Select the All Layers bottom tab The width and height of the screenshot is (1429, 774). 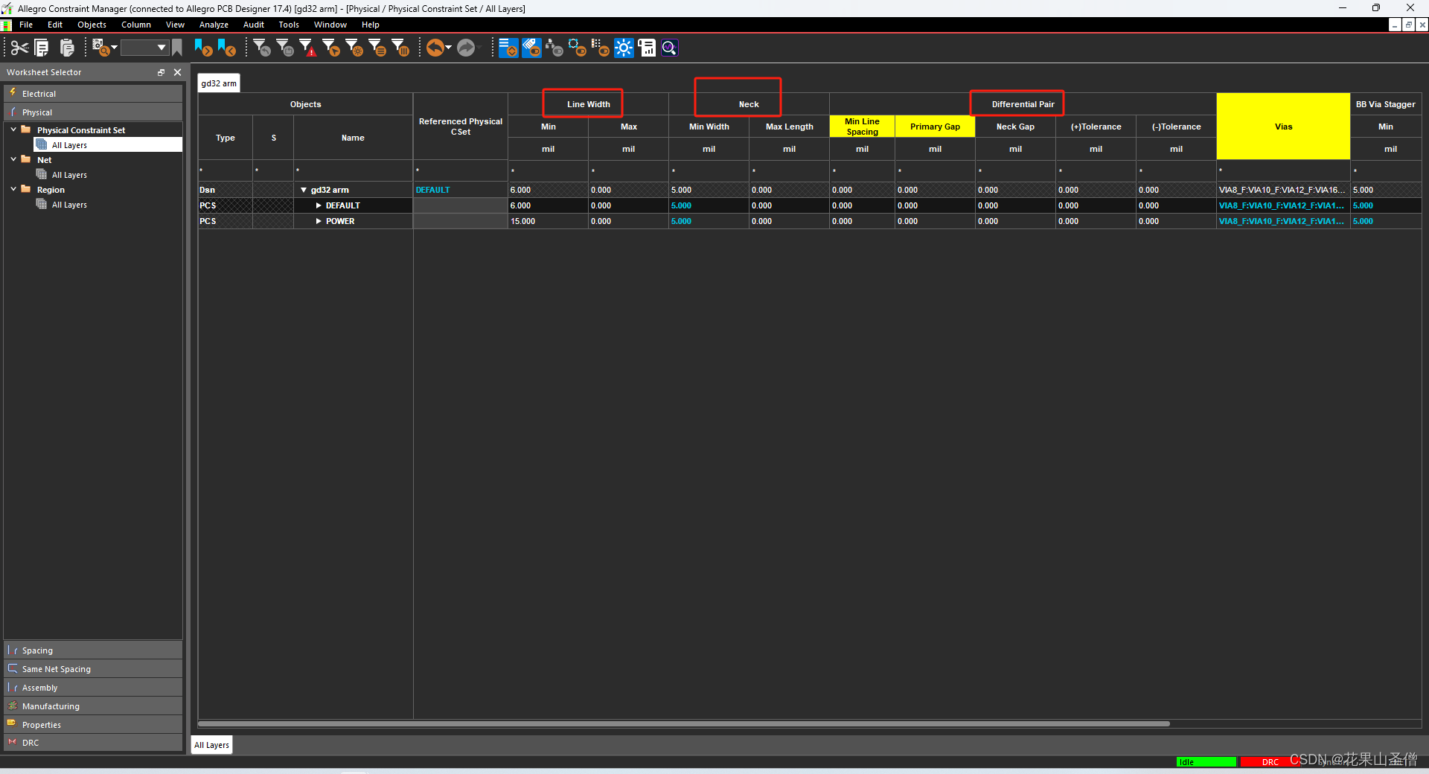coord(212,745)
